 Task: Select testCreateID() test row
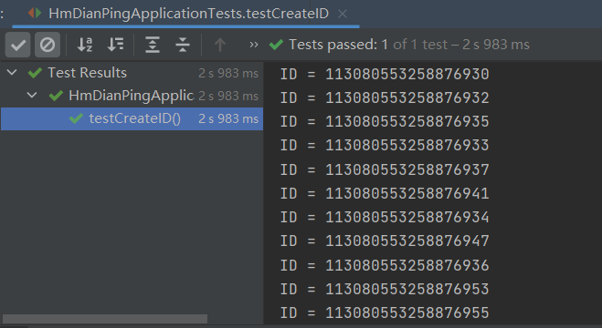click(x=132, y=118)
